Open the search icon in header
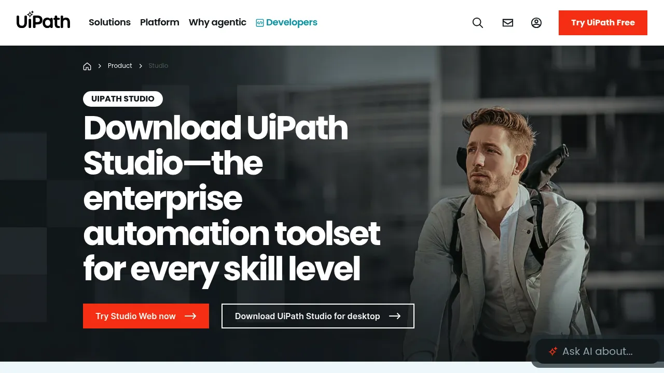Screen dimensions: 664x373 (478, 23)
